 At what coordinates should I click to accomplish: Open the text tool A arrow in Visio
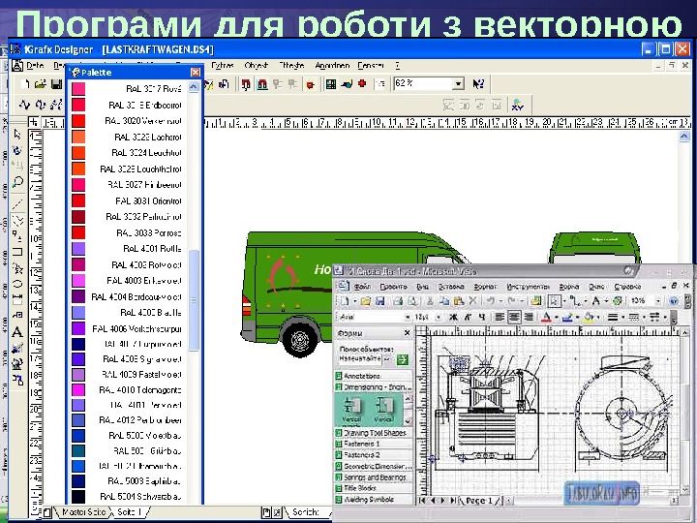click(x=605, y=301)
